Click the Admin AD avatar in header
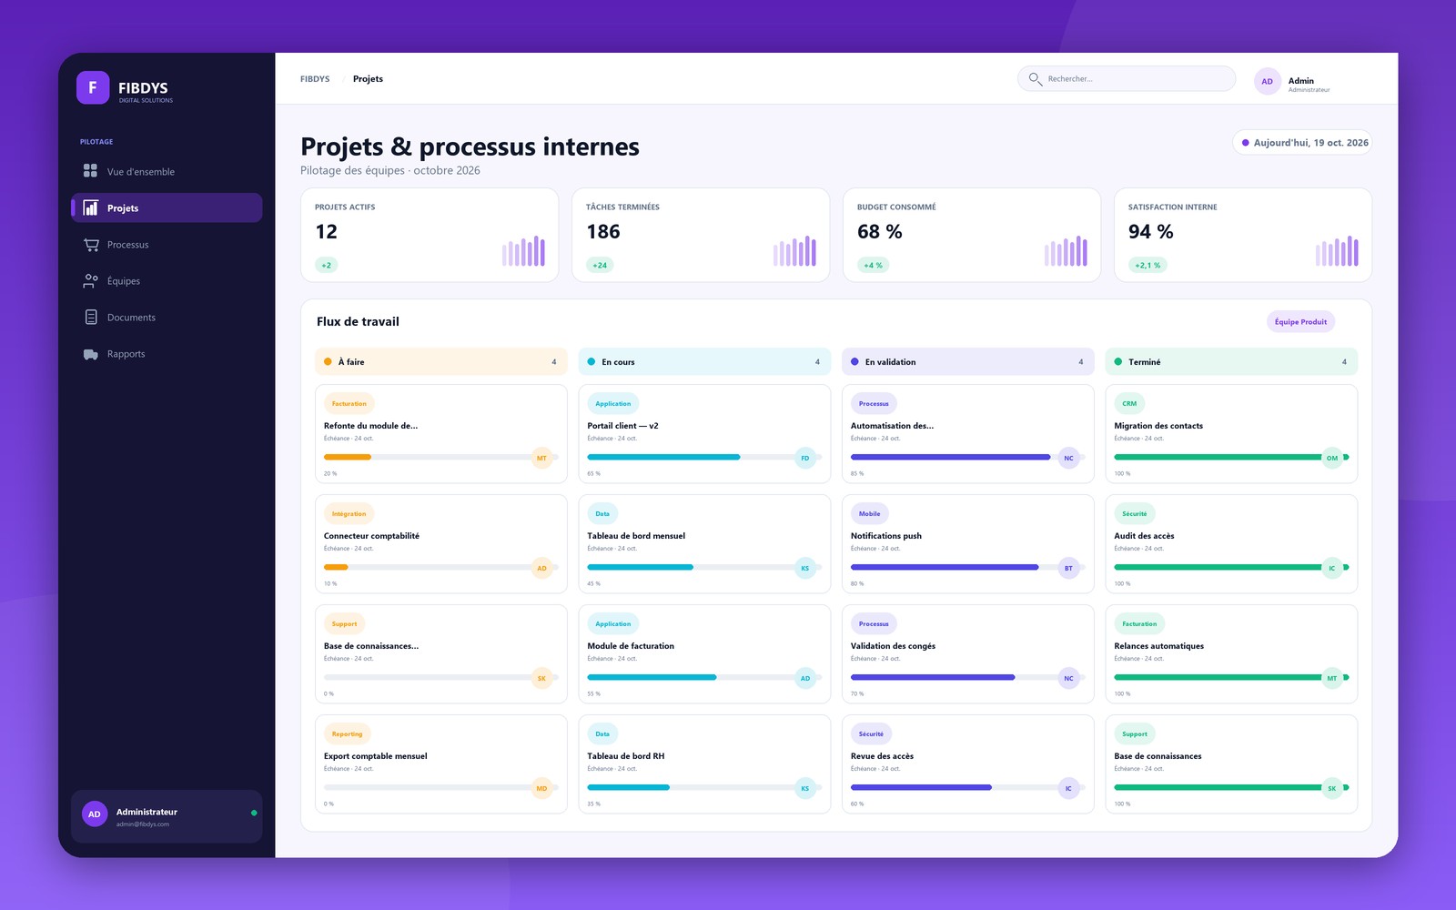The height and width of the screenshot is (910, 1456). click(1267, 81)
